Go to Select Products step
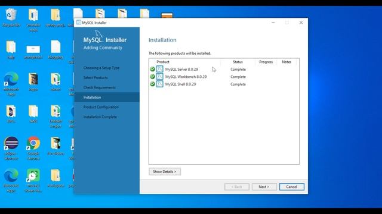382x214 pixels. click(95, 78)
